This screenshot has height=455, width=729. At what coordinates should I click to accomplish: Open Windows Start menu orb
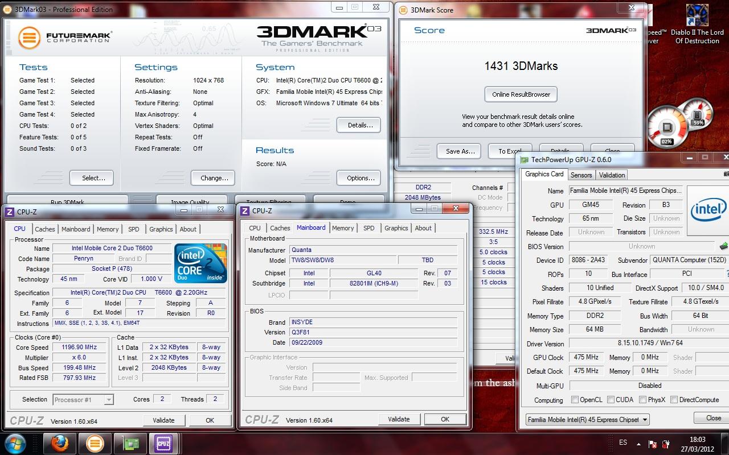click(14, 442)
